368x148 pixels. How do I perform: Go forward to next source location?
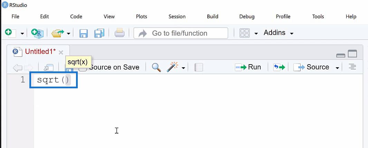coord(29,68)
